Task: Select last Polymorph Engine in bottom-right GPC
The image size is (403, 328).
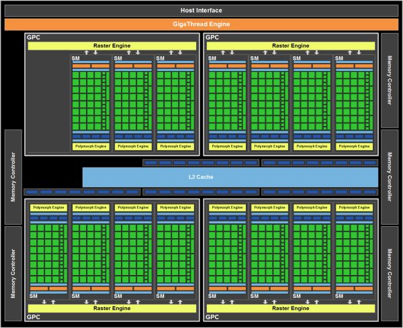Action: point(354,207)
